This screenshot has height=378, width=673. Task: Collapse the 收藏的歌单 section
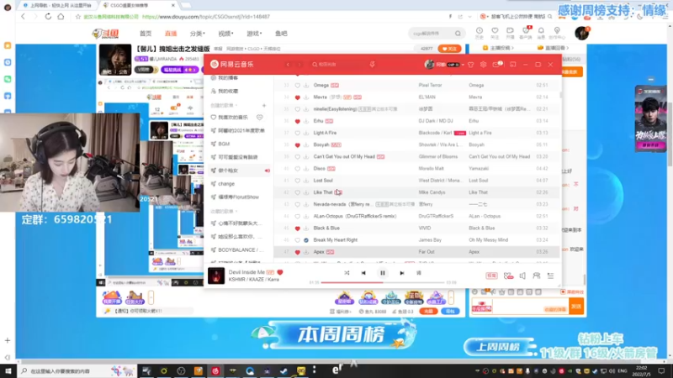224,212
